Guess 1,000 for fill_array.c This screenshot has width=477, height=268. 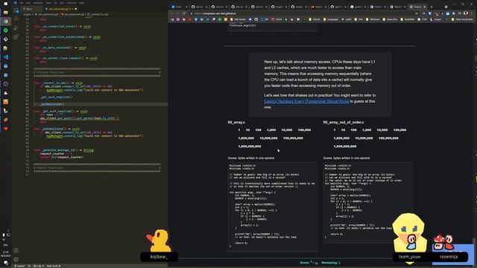click(271, 130)
